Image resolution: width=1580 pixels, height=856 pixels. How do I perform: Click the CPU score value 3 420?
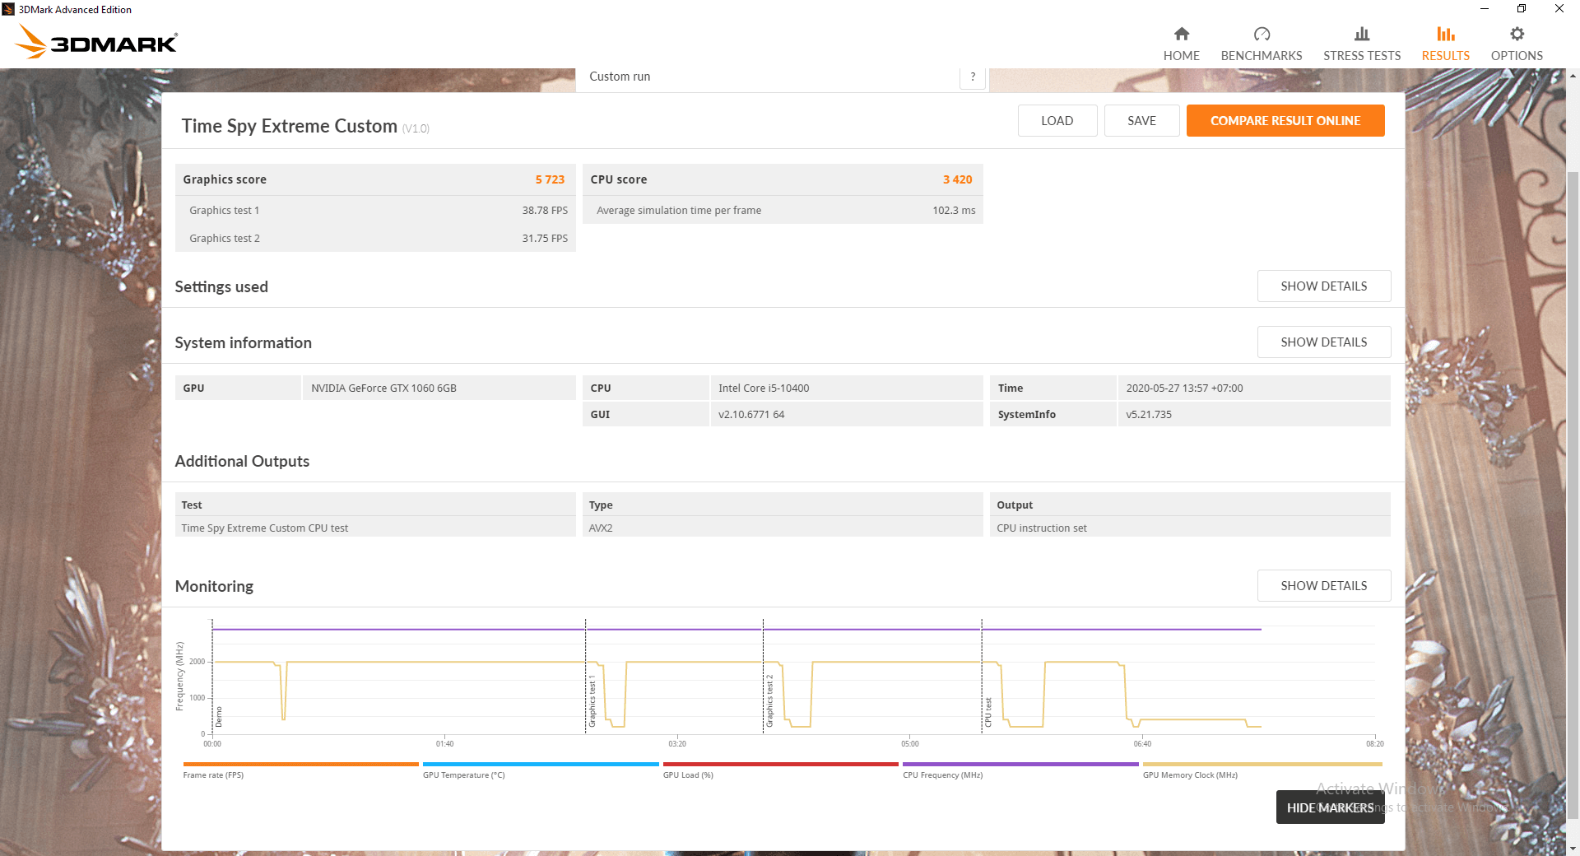coord(957,179)
